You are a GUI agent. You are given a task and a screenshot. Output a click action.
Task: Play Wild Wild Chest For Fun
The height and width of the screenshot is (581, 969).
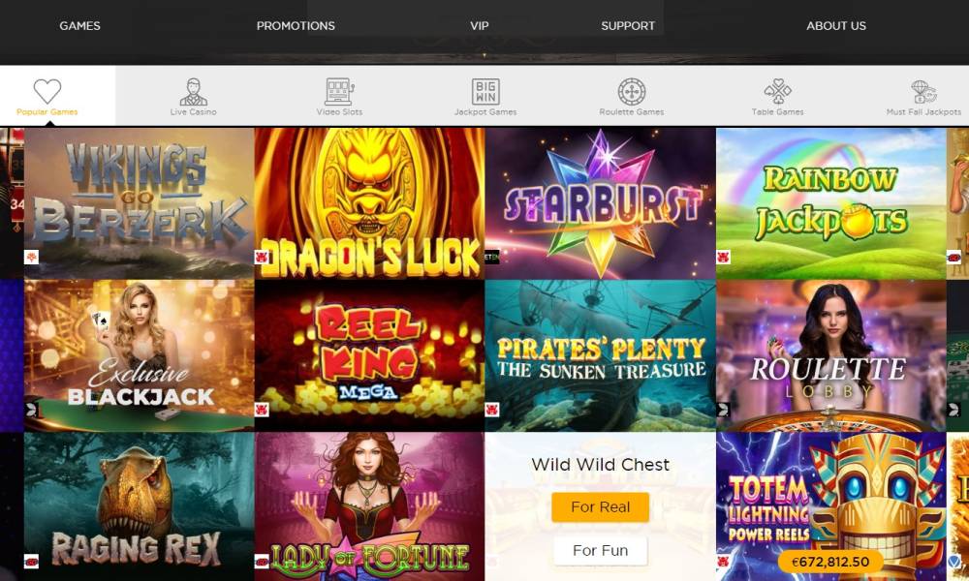click(600, 550)
